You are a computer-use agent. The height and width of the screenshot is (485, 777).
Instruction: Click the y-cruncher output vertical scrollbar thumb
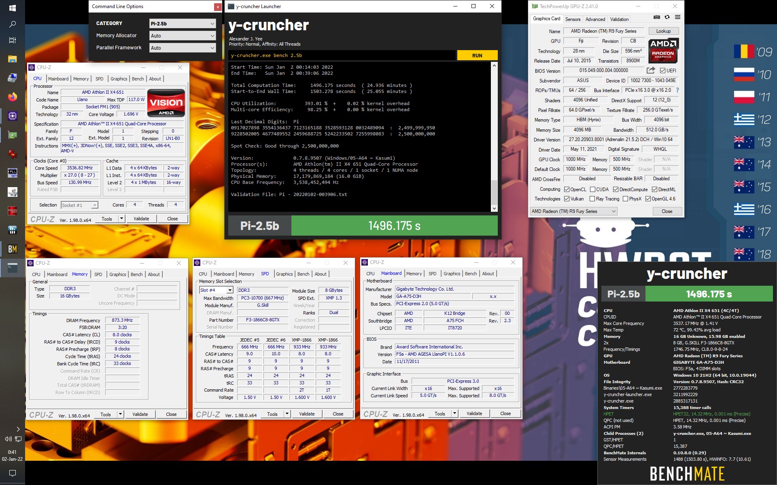[x=494, y=192]
